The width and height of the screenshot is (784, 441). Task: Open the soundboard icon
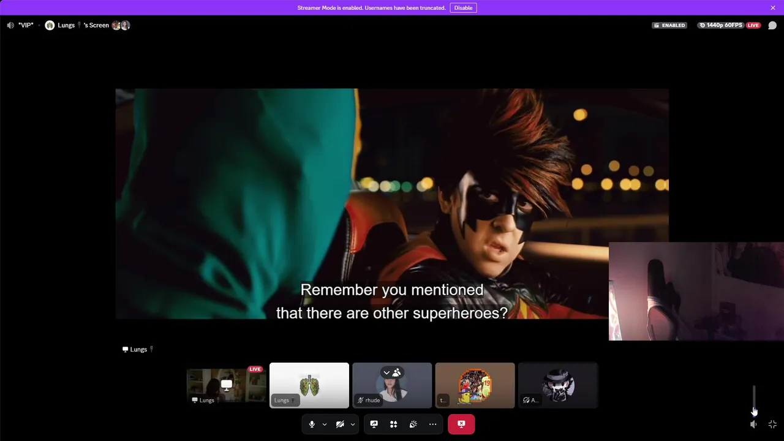(x=413, y=424)
